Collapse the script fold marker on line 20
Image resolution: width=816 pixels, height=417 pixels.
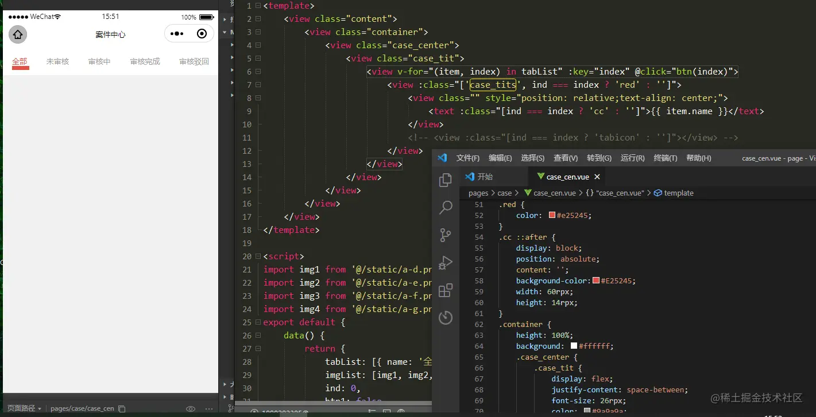tap(258, 256)
